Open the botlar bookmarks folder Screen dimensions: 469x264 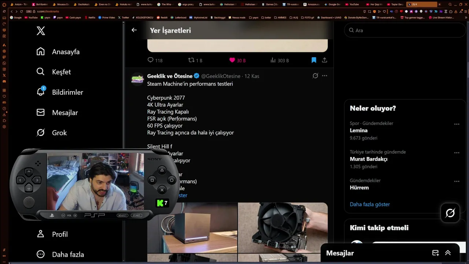(x=266, y=18)
